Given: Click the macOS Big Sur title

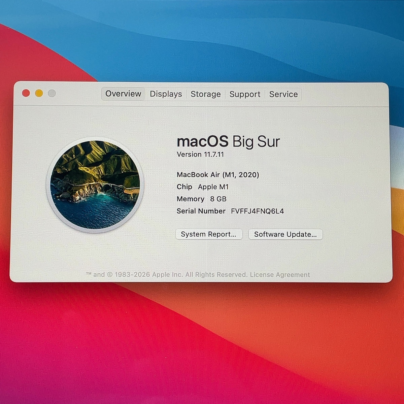Looking at the screenshot, I should point(228,142).
